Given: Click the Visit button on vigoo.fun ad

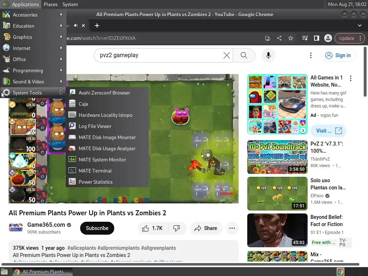Looking at the screenshot, I should (328, 131).
